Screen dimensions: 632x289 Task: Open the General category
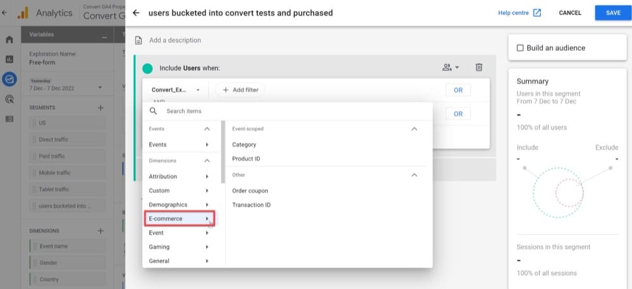[x=179, y=261]
